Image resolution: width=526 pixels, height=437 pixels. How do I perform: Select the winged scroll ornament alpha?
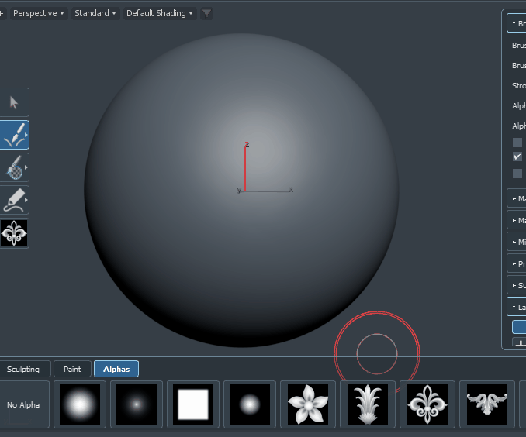(487, 404)
